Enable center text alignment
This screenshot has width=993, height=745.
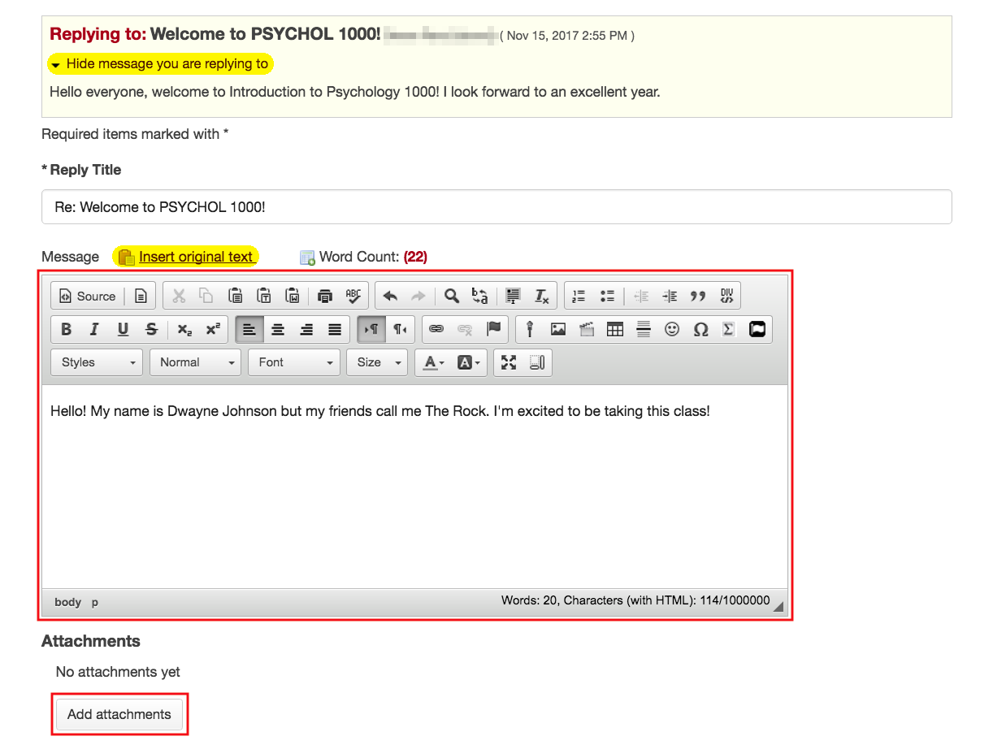[277, 329]
